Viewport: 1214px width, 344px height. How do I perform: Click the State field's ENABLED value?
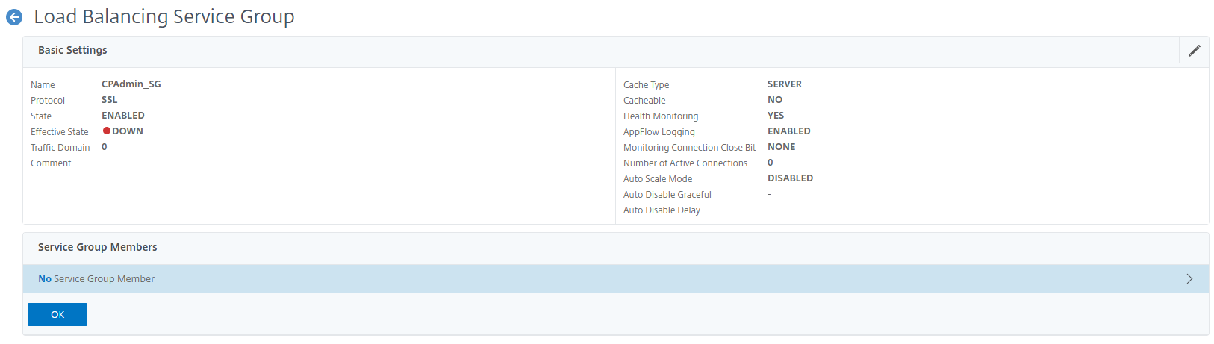(123, 116)
